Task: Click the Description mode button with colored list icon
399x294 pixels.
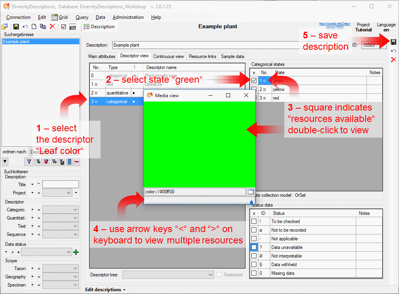Action: [x=99, y=26]
